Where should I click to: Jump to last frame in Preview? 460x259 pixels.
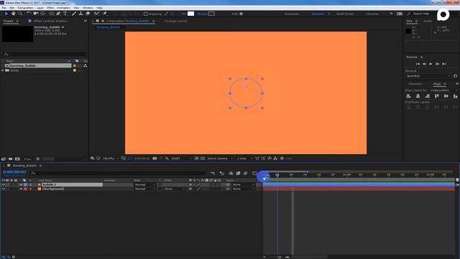point(444,64)
